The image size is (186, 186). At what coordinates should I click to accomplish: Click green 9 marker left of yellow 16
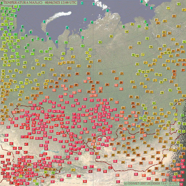[124, 27]
